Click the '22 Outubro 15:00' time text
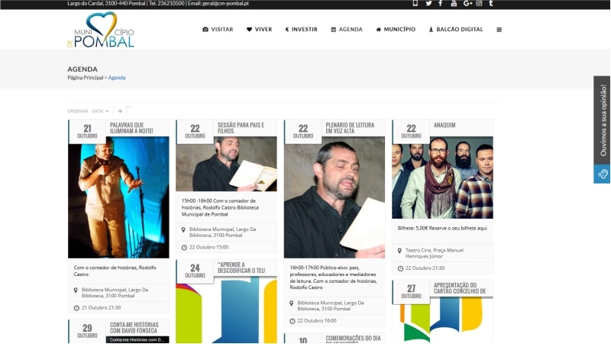This screenshot has height=344, width=611. tap(209, 247)
